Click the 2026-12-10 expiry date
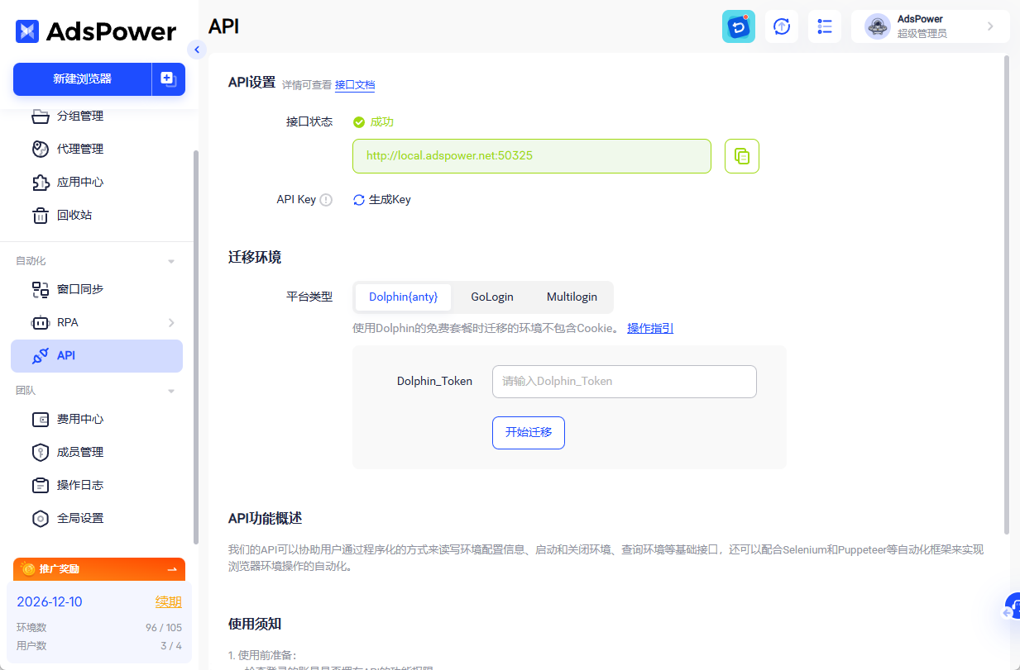 [x=50, y=601]
